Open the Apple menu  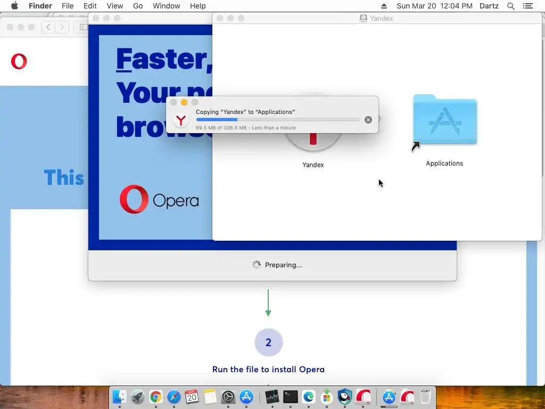pyautogui.click(x=14, y=6)
